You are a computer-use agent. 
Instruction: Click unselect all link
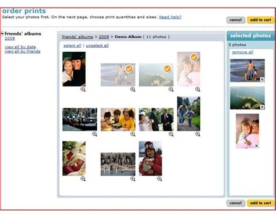tap(97, 45)
